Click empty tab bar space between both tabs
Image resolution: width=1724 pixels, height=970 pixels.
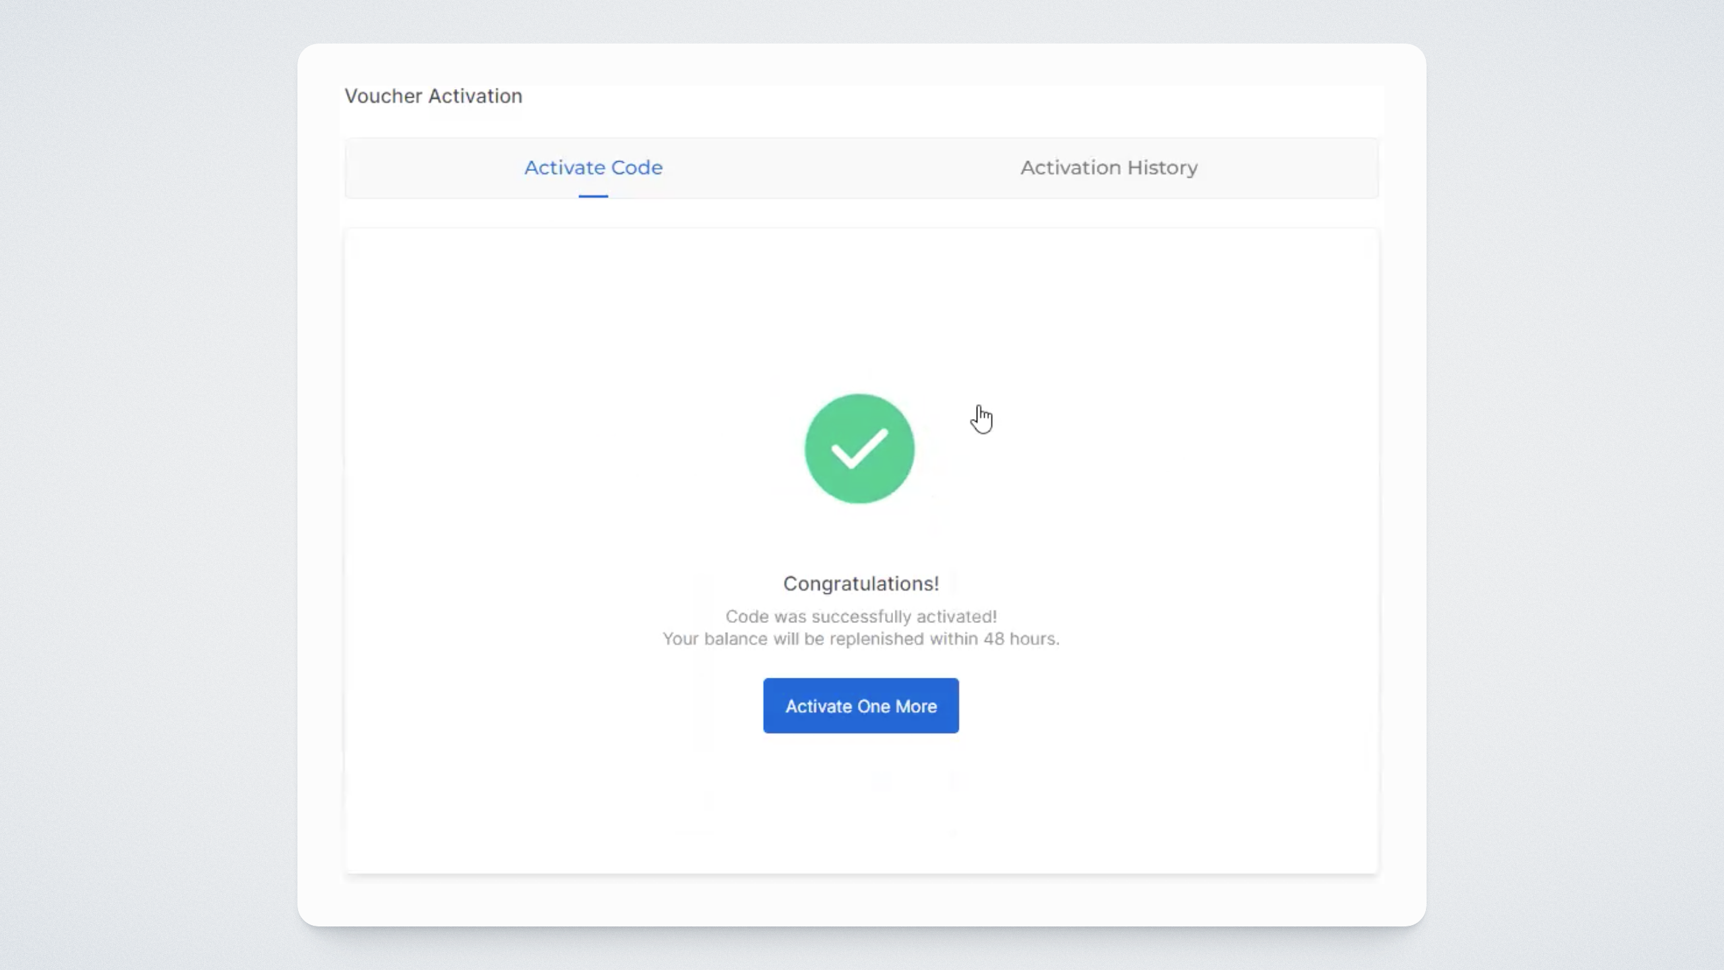tap(844, 168)
